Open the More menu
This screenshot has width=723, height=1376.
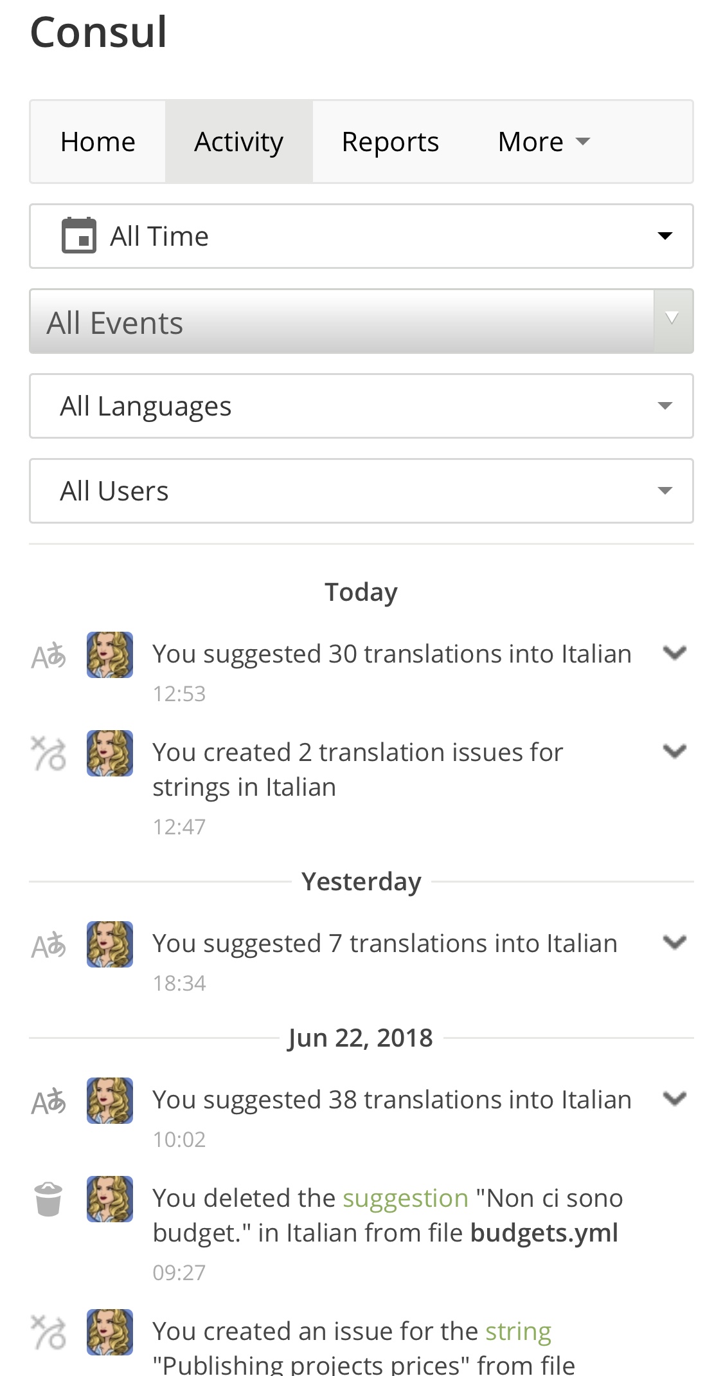543,142
